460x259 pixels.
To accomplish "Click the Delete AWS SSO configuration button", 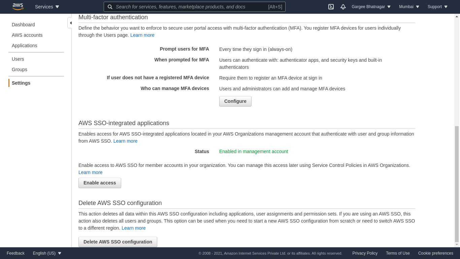I will pos(118,242).
